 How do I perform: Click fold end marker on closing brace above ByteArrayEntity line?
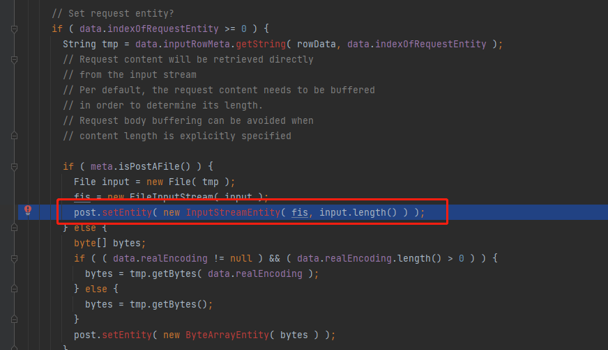point(15,319)
